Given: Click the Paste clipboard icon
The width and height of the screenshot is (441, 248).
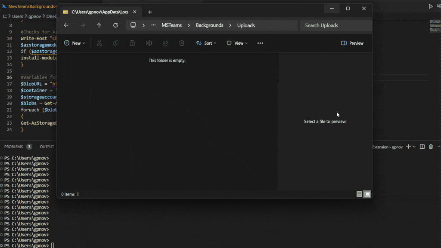Looking at the screenshot, I should (132, 43).
